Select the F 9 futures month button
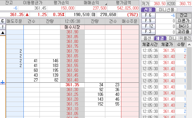Viewport: 192px width, 118px height. (x=148, y=21)
